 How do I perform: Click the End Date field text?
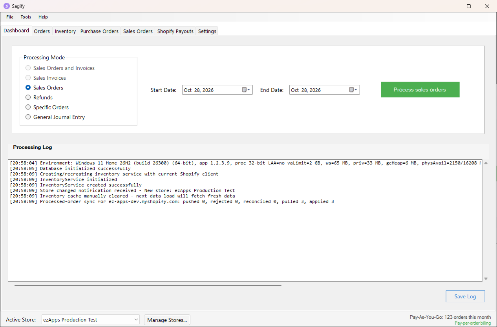click(x=306, y=90)
